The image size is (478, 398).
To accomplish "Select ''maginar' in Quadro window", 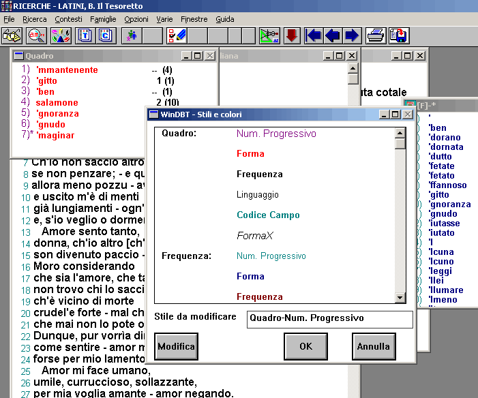I will coord(55,136).
